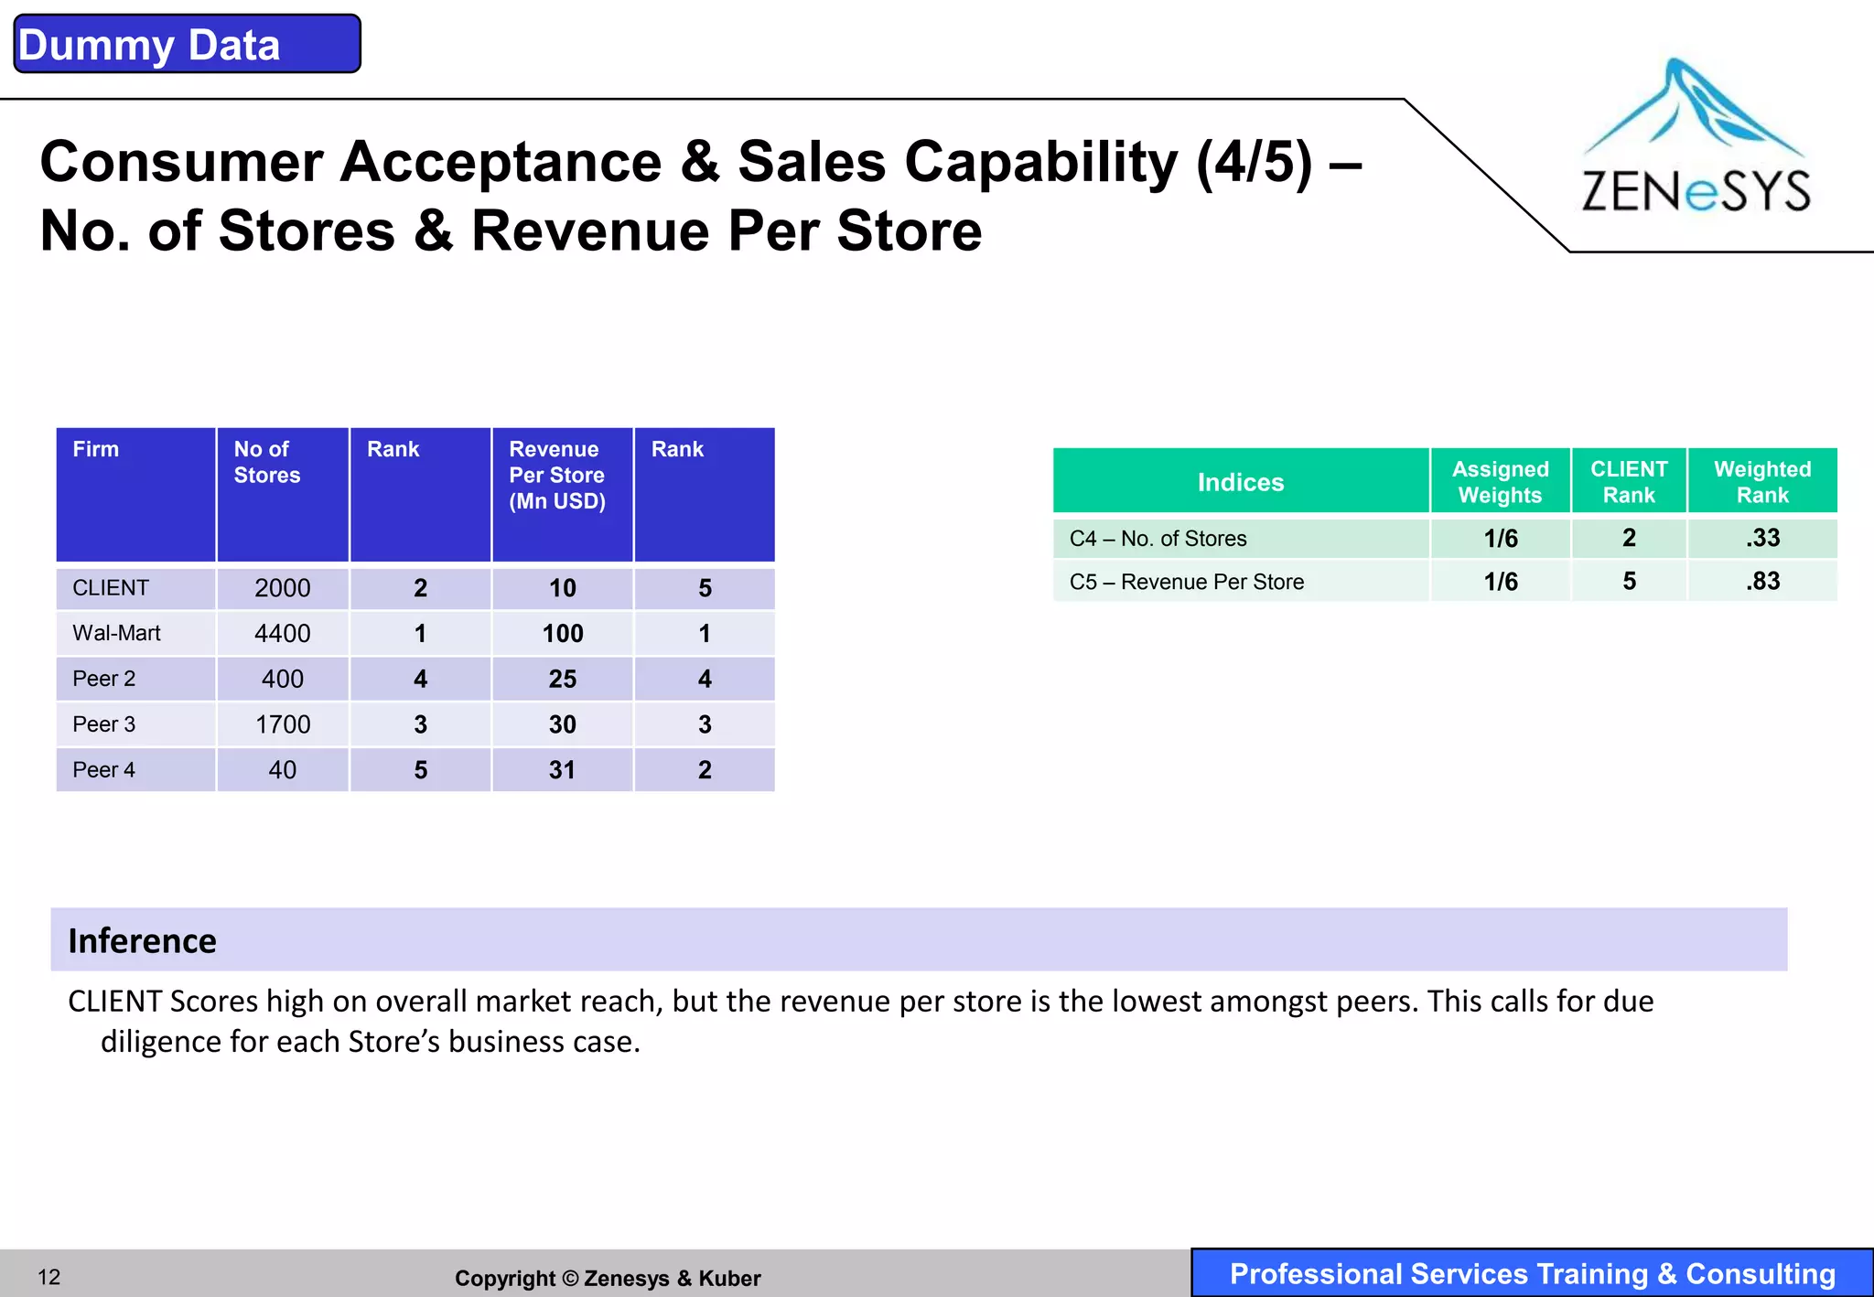Click the 4400 stores value

click(283, 633)
